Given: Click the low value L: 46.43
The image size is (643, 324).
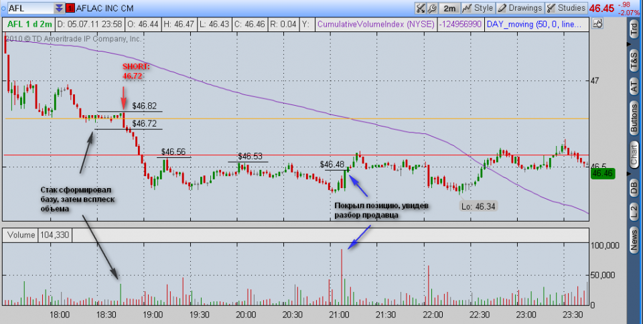Looking at the screenshot, I should point(214,24).
